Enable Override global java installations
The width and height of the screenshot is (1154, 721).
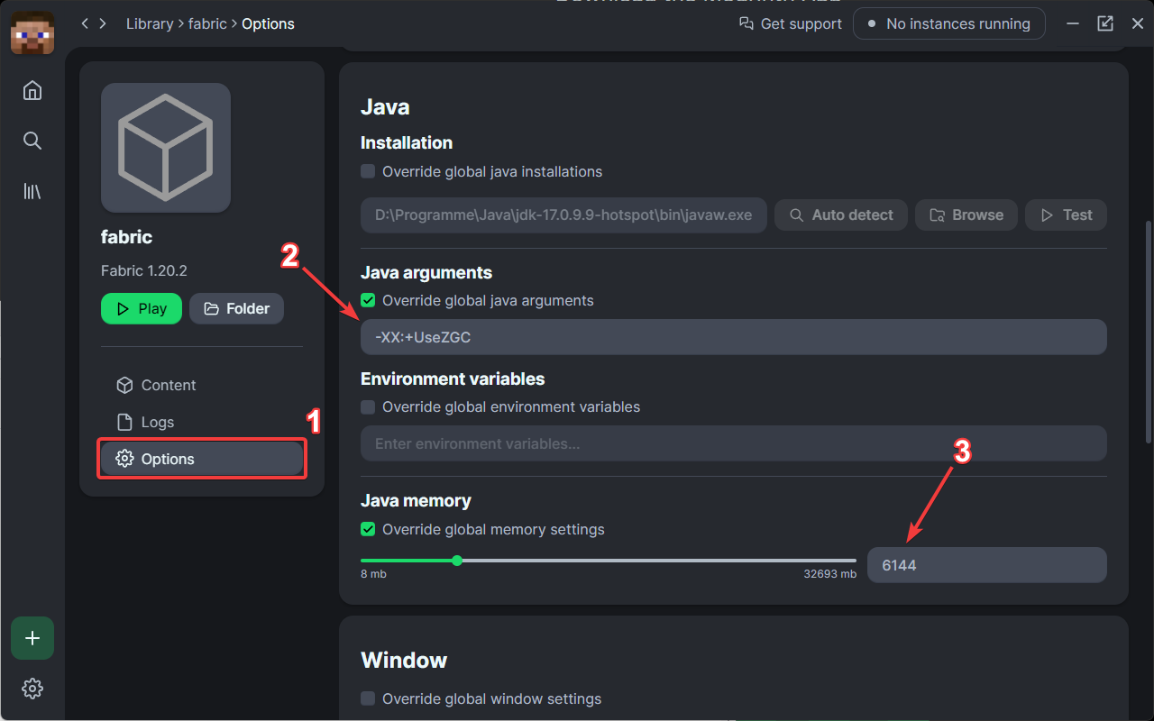[x=368, y=171]
